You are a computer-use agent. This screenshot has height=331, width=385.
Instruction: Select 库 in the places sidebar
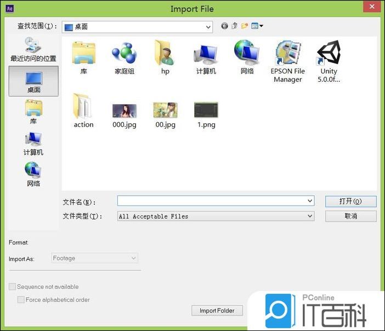(33, 112)
